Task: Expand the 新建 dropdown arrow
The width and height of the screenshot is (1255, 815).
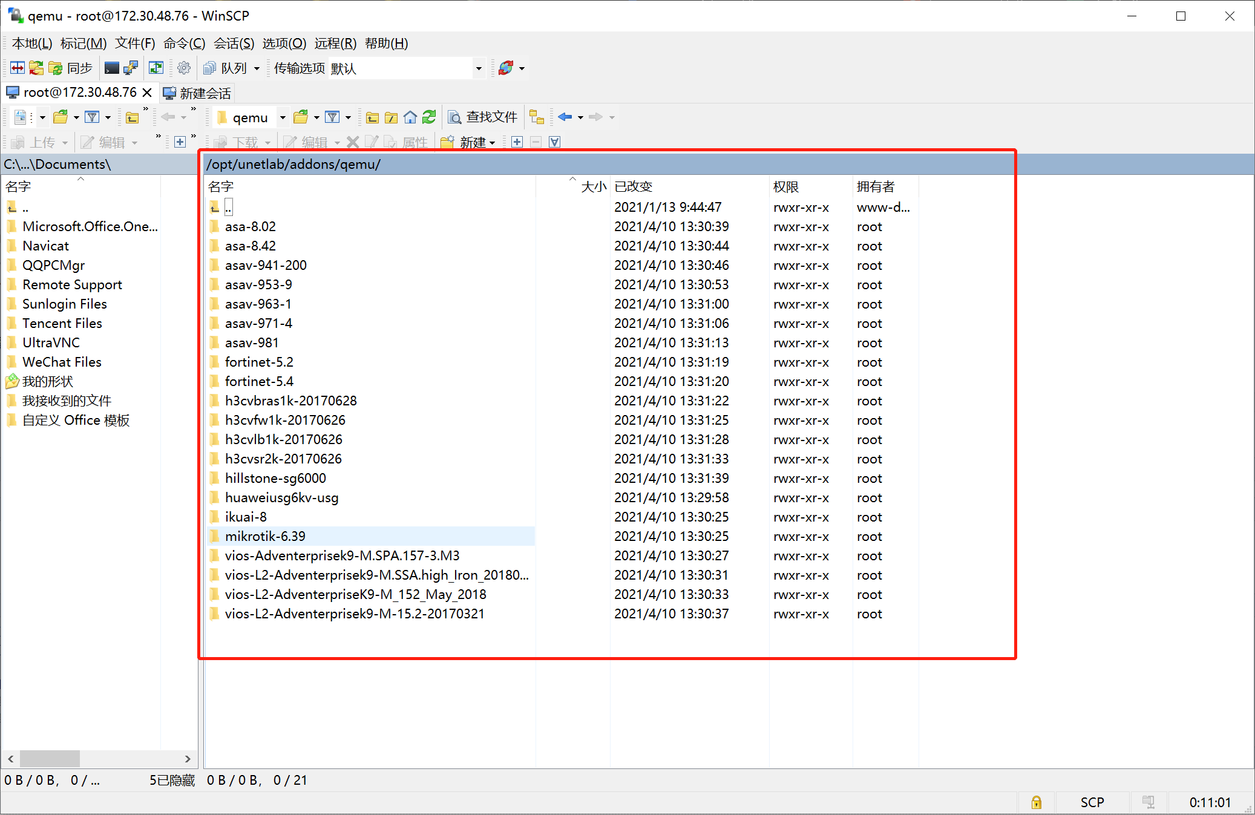Action: tap(493, 143)
